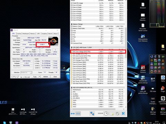Select the Vcore row in HWiNFO
166x124 pixels.
98,100
